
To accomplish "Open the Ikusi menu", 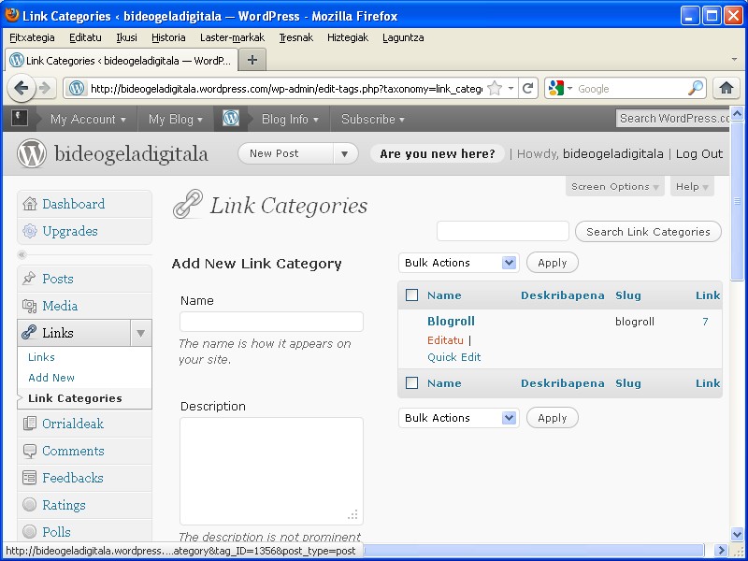I will click(x=126, y=37).
